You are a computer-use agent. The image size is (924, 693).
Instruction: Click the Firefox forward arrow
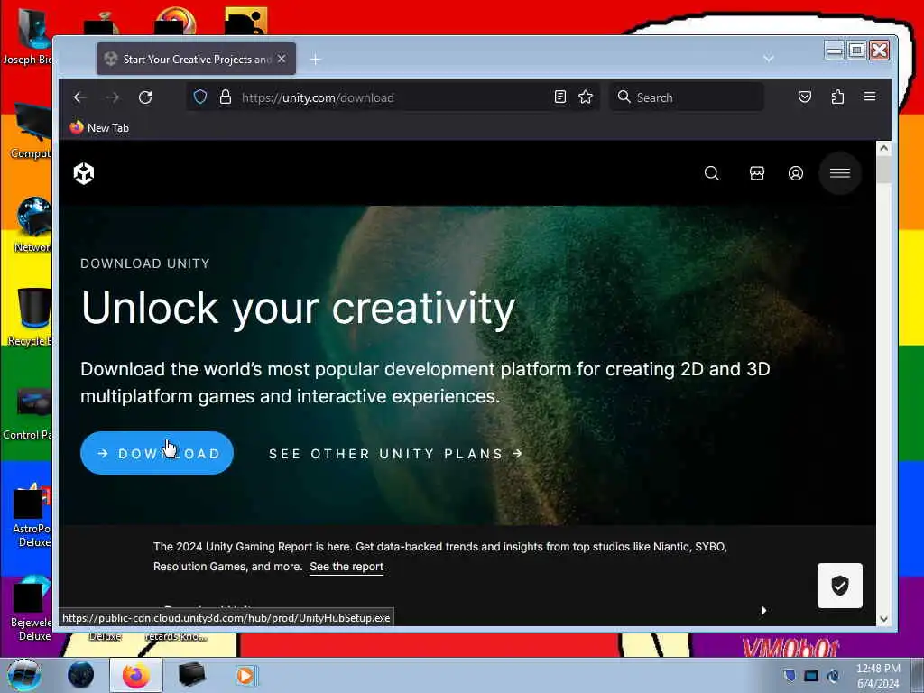[x=113, y=97]
